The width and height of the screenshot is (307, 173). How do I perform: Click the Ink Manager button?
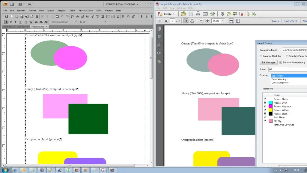[268, 62]
